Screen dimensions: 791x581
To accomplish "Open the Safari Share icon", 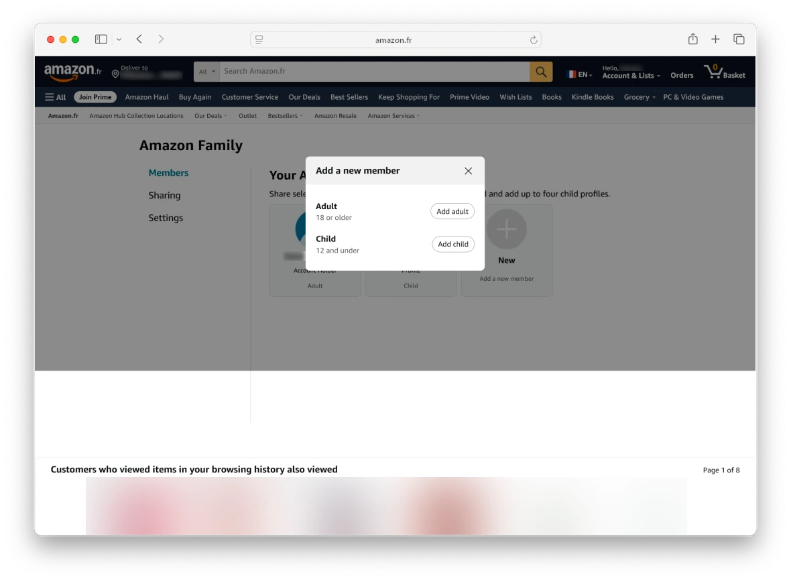I will 693,39.
